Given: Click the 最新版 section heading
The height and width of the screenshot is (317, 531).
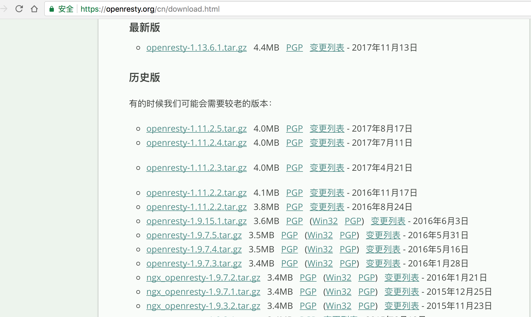Looking at the screenshot, I should click(144, 27).
